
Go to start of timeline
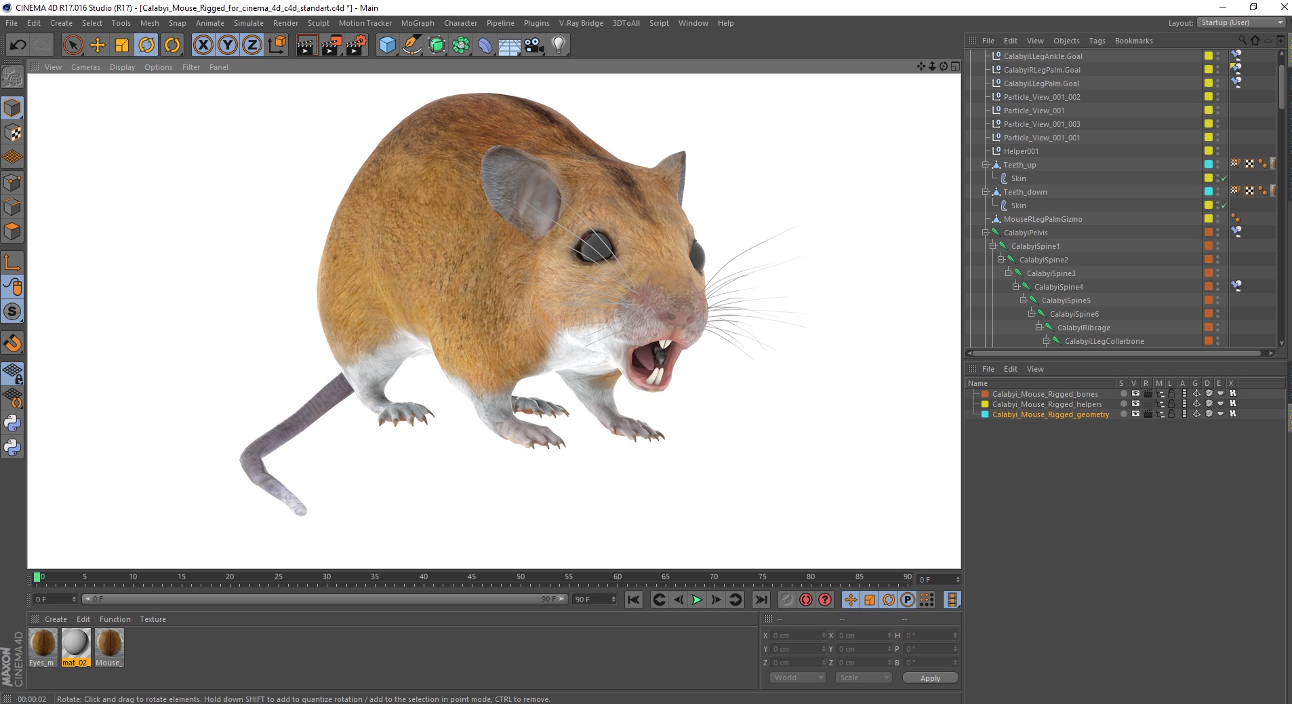tap(634, 600)
